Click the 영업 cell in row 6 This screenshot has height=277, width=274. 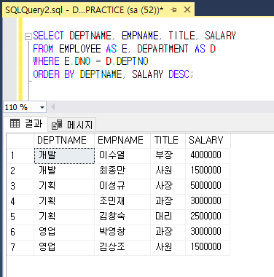[64, 233]
